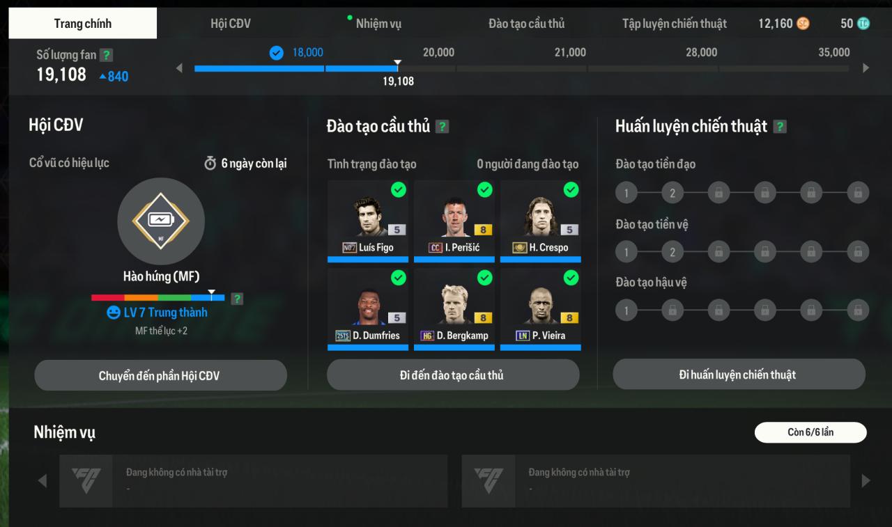Click the teal TC currency icon
Viewport: 892px width, 527px height.
tap(863, 24)
